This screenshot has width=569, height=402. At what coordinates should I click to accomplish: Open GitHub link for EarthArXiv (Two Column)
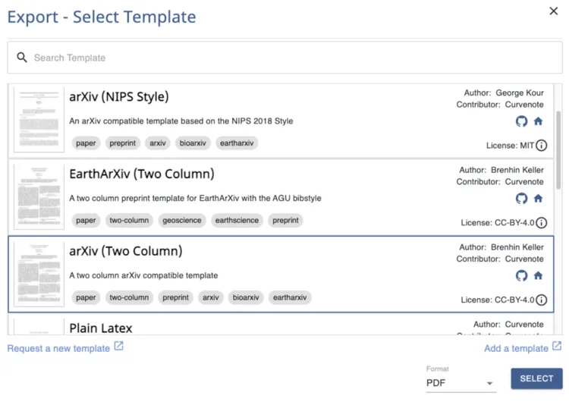coord(521,199)
